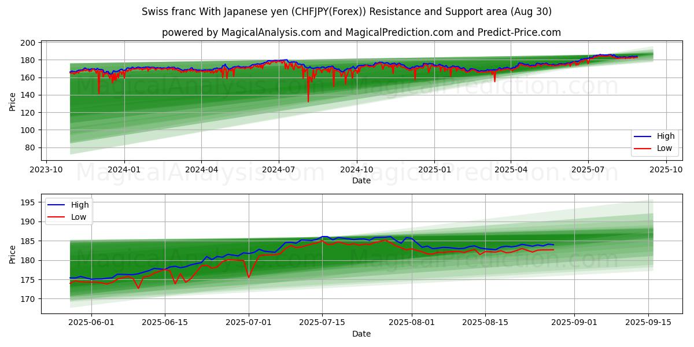694x347 pixels.
Task: Click the lower chart 'Date' axis label
Action: click(x=361, y=334)
